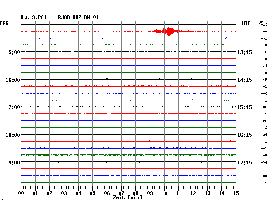Image resolution: width=269 pixels, height=204 pixels.
Task: Click the '01' minute axis tick label
Action: click(x=35, y=193)
